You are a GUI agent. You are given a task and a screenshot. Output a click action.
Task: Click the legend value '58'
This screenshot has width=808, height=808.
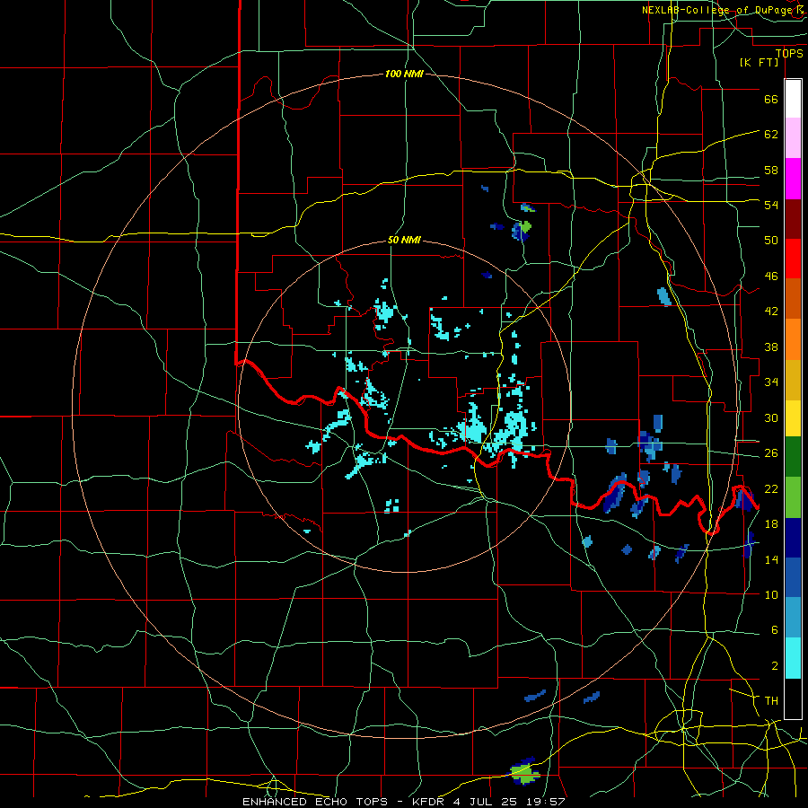771,170
